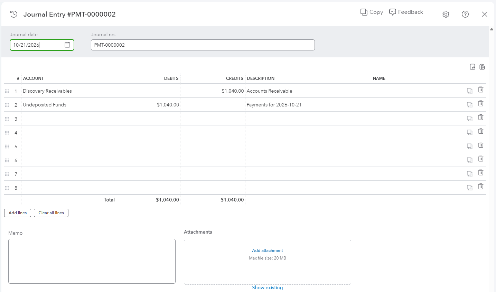Screen dimensions: 496x292
Task: Click the empty account cell on line 3
Action: tap(68, 119)
